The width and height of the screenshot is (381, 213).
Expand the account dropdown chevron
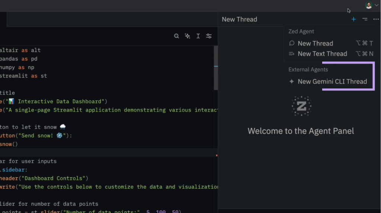coord(377,5)
